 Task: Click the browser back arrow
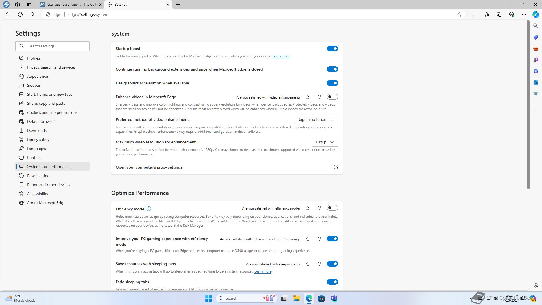tap(8, 14)
